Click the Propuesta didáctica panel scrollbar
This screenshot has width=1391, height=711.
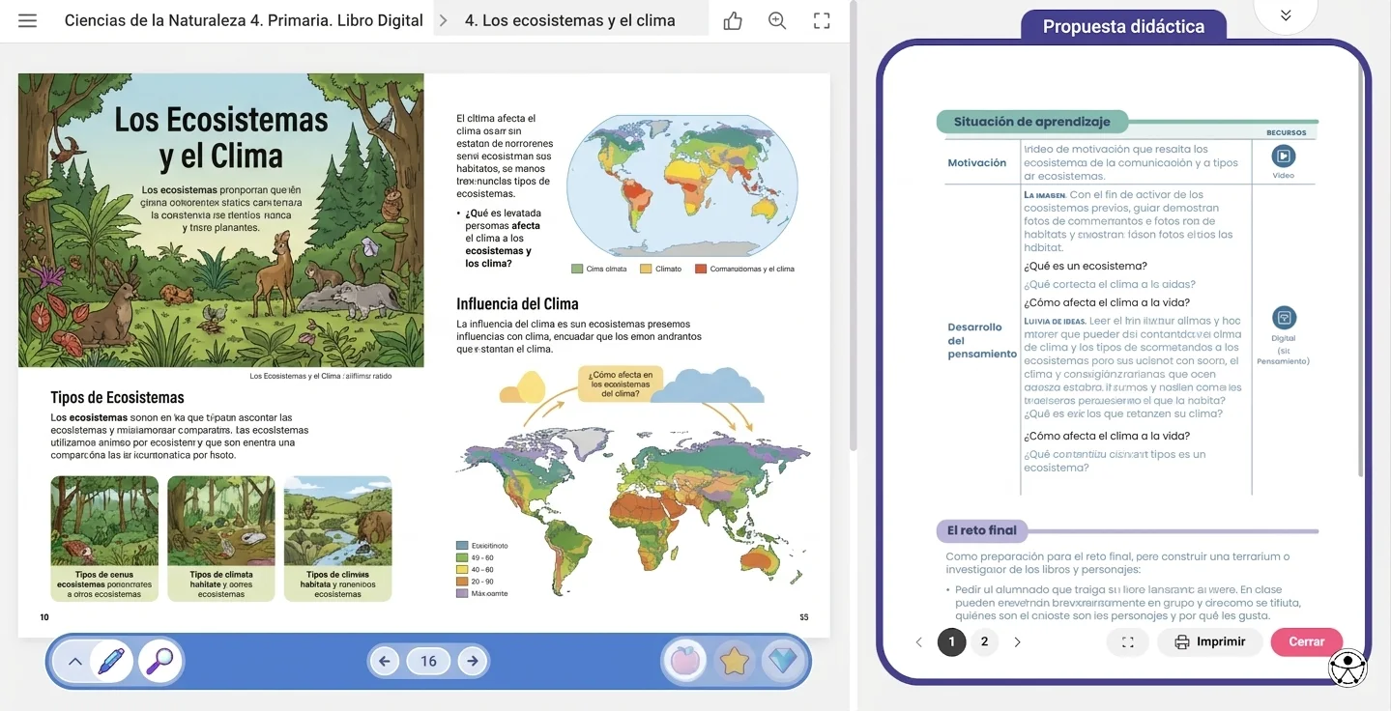pyautogui.click(x=1361, y=270)
